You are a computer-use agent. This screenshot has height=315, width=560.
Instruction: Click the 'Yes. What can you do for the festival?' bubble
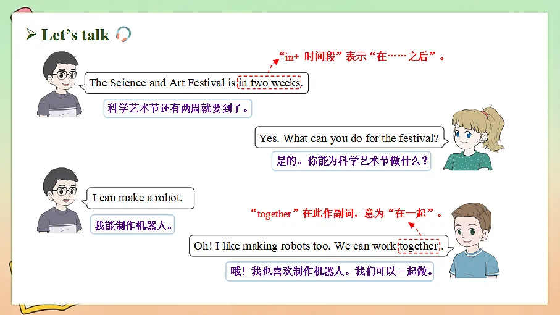pyautogui.click(x=351, y=138)
